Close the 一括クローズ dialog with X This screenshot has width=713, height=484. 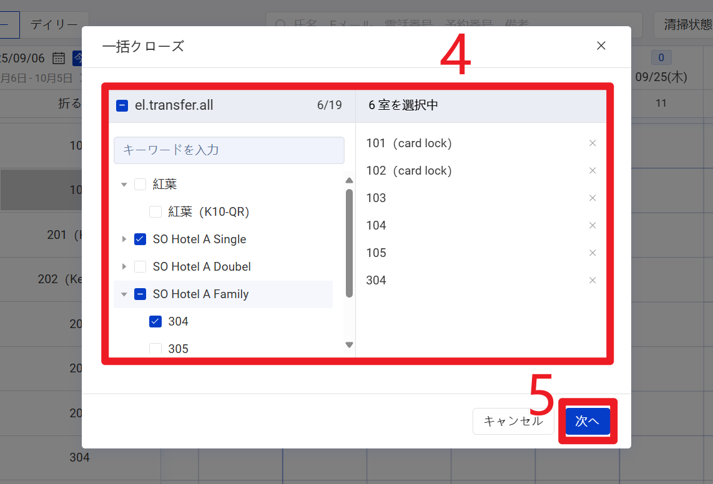pyautogui.click(x=601, y=46)
